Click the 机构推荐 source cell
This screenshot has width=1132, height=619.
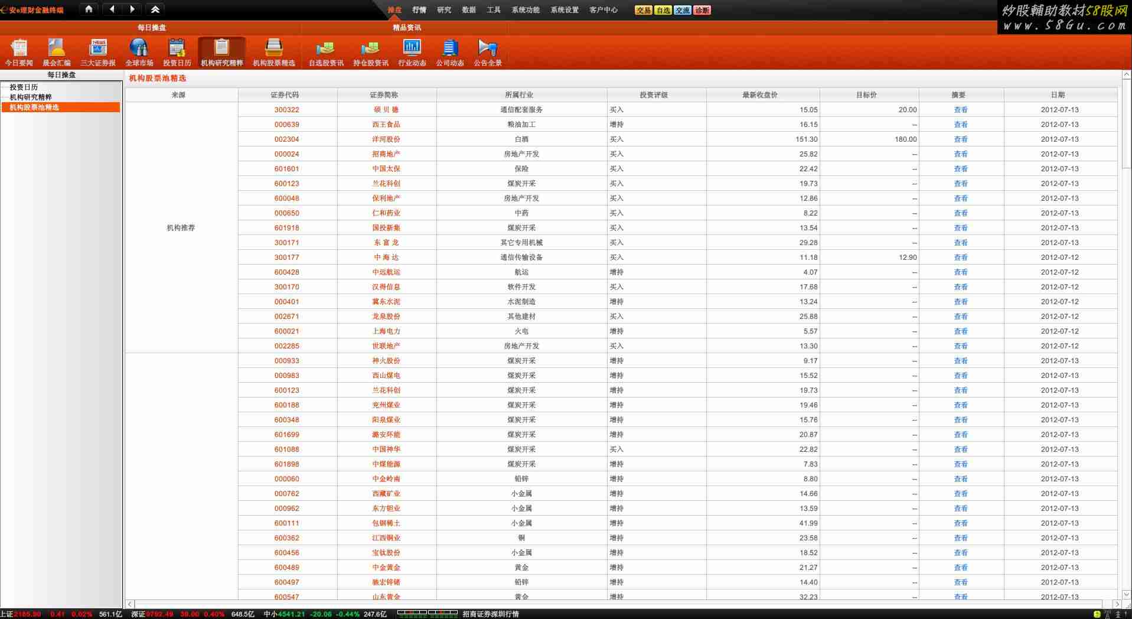click(x=181, y=228)
